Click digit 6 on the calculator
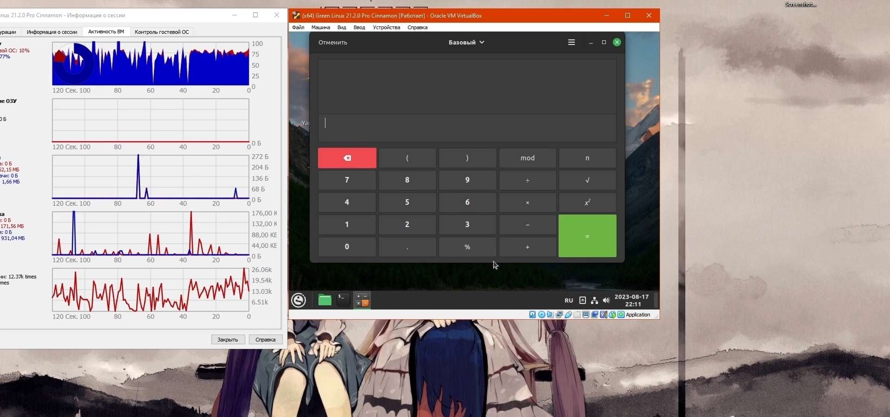This screenshot has height=417, width=890. point(467,202)
